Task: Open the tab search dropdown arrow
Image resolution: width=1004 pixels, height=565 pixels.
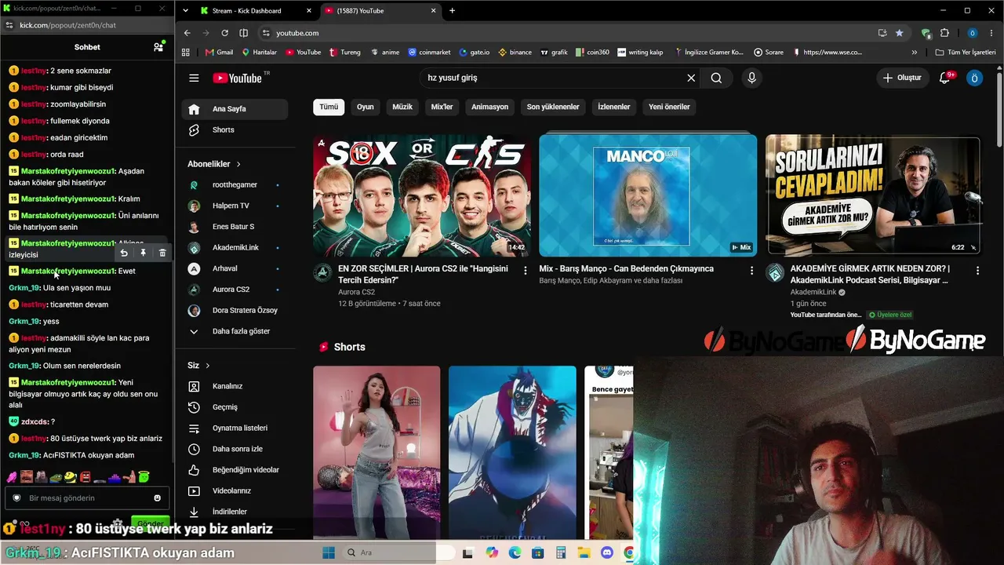Action: point(185,11)
